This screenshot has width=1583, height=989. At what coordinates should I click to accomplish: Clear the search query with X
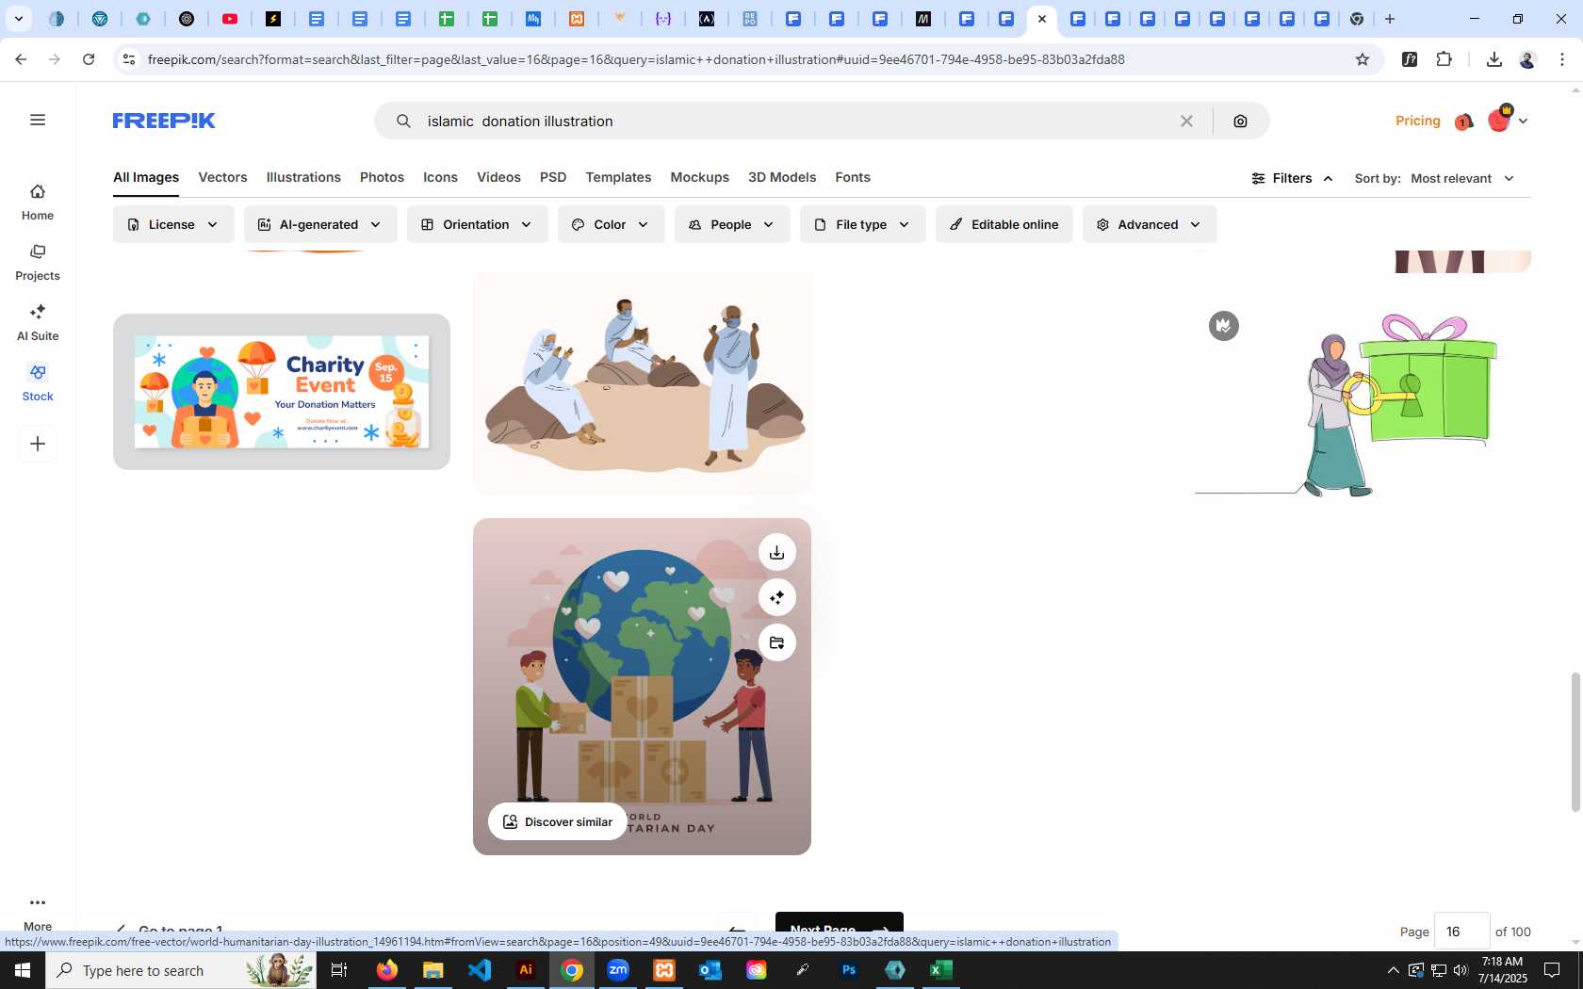point(1186,121)
